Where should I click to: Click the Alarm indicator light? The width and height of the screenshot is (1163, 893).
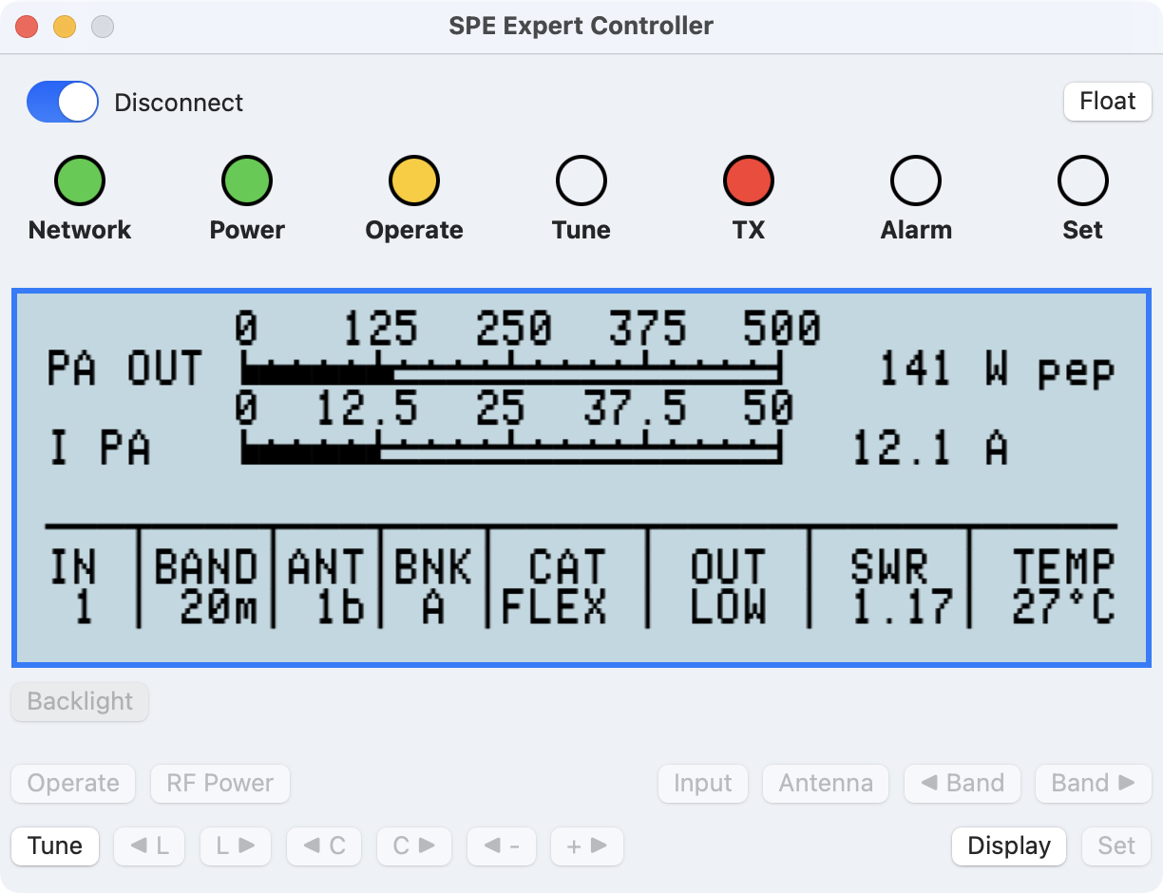click(x=916, y=180)
